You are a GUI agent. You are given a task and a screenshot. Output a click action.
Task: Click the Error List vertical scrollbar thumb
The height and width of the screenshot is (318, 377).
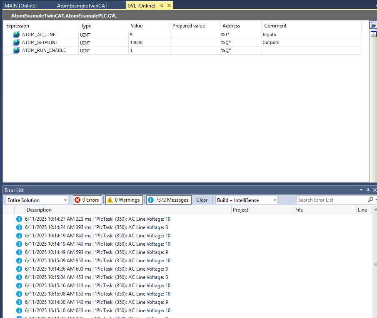[375, 264]
